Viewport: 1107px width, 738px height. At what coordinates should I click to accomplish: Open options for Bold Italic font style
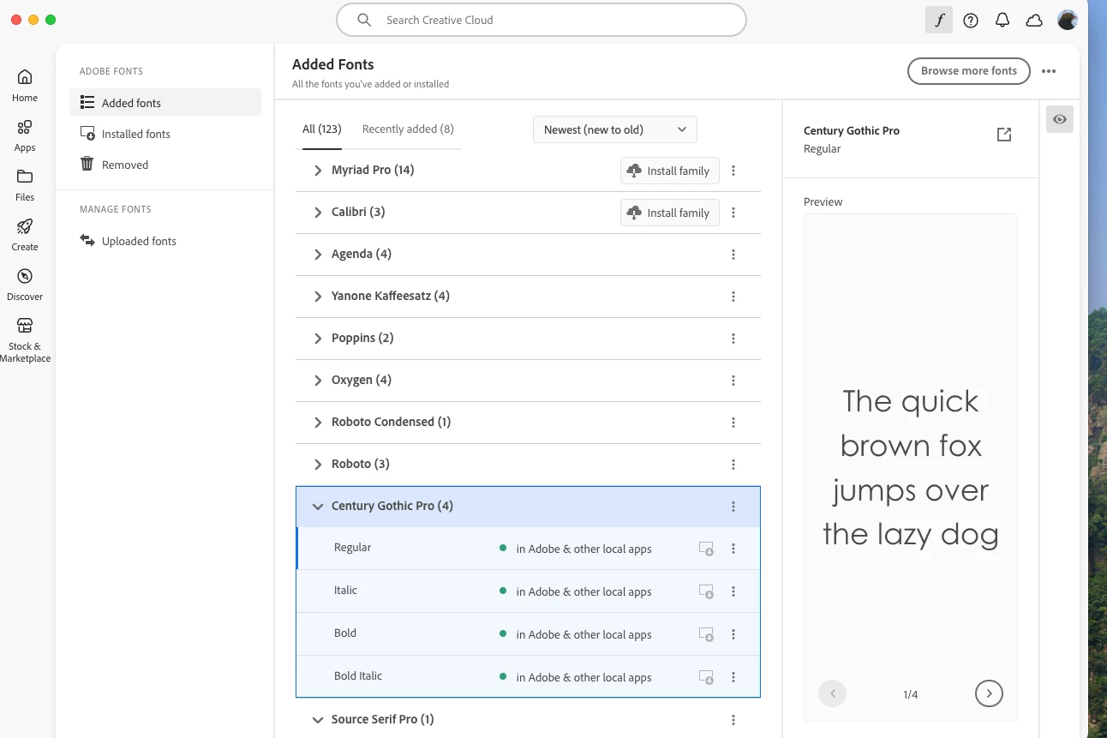point(733,677)
